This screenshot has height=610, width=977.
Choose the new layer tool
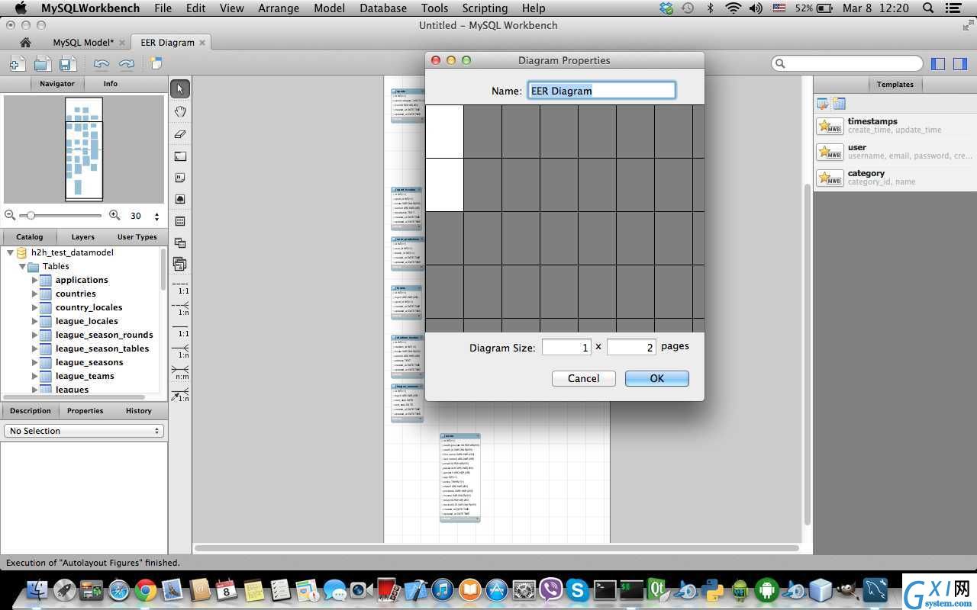(180, 156)
